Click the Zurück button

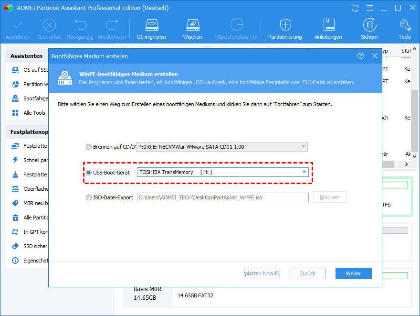tap(308, 273)
